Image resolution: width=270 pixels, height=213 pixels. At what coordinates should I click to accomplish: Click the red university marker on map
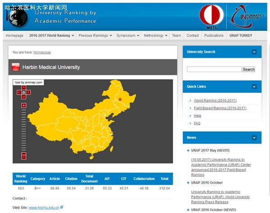pos(120,100)
